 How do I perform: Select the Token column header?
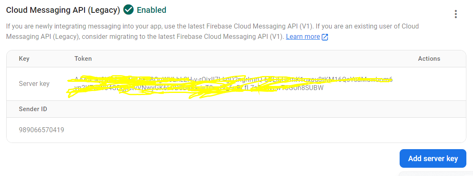pyautogui.click(x=83, y=59)
